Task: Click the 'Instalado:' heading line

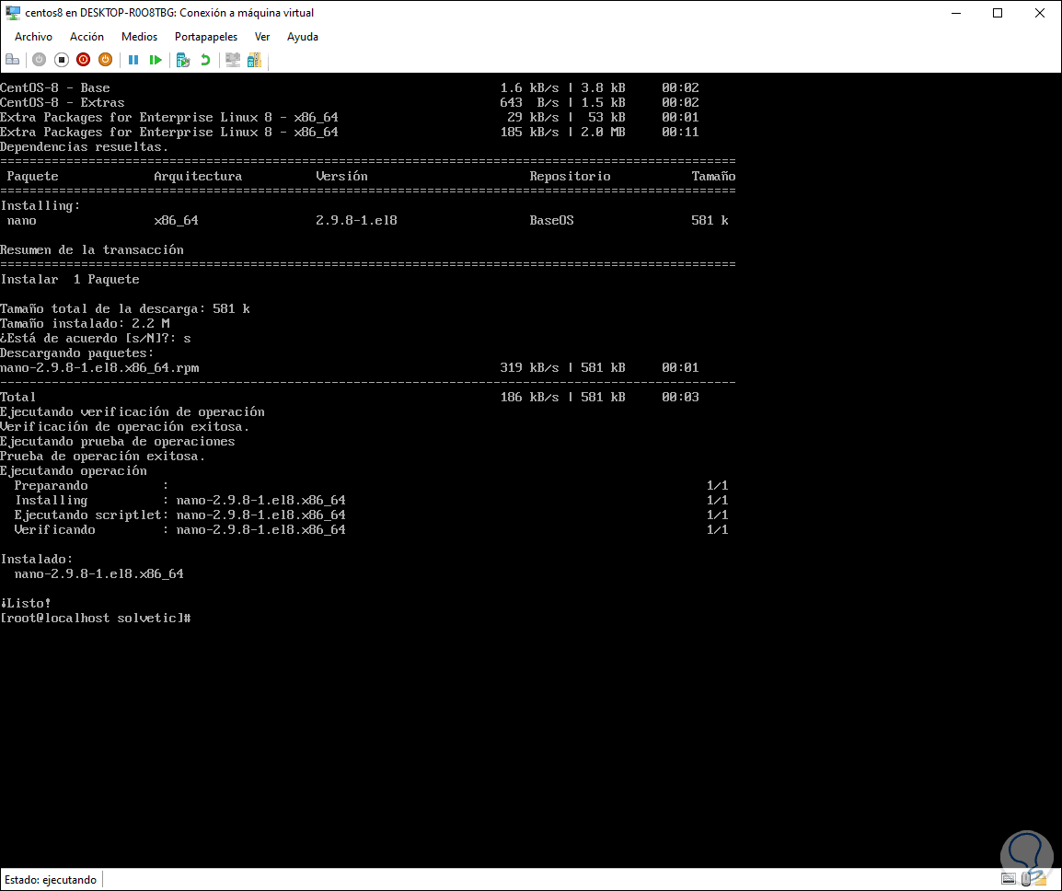Action: click(37, 559)
